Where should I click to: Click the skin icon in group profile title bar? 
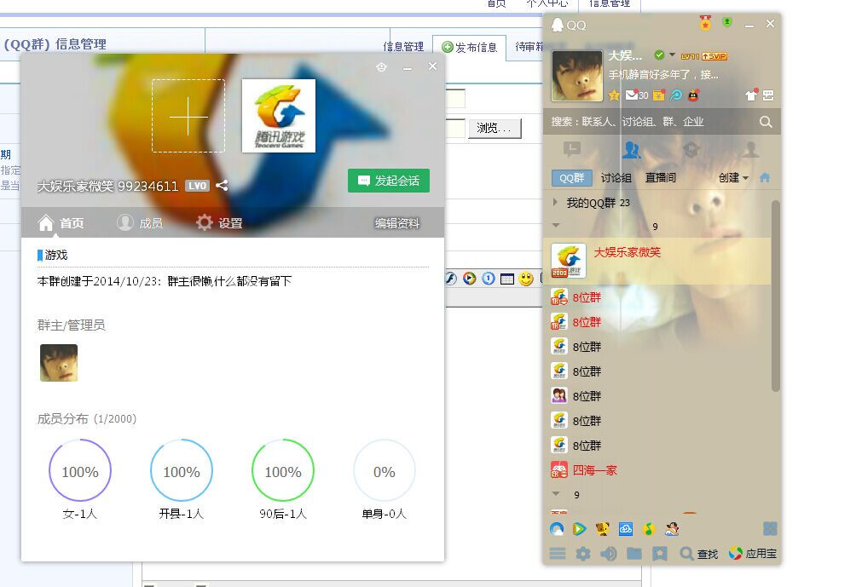click(x=382, y=67)
